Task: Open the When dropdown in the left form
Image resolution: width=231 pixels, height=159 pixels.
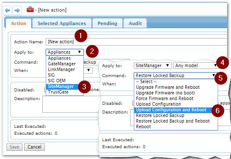Action: [89, 70]
